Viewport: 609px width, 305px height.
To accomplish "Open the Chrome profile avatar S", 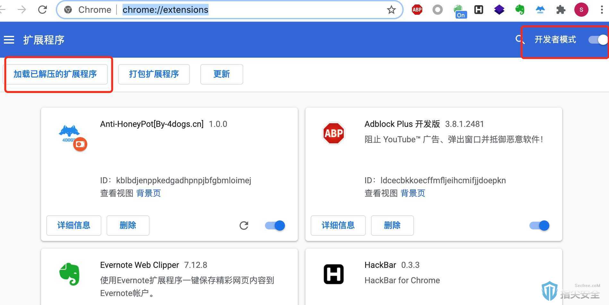I will tap(581, 10).
